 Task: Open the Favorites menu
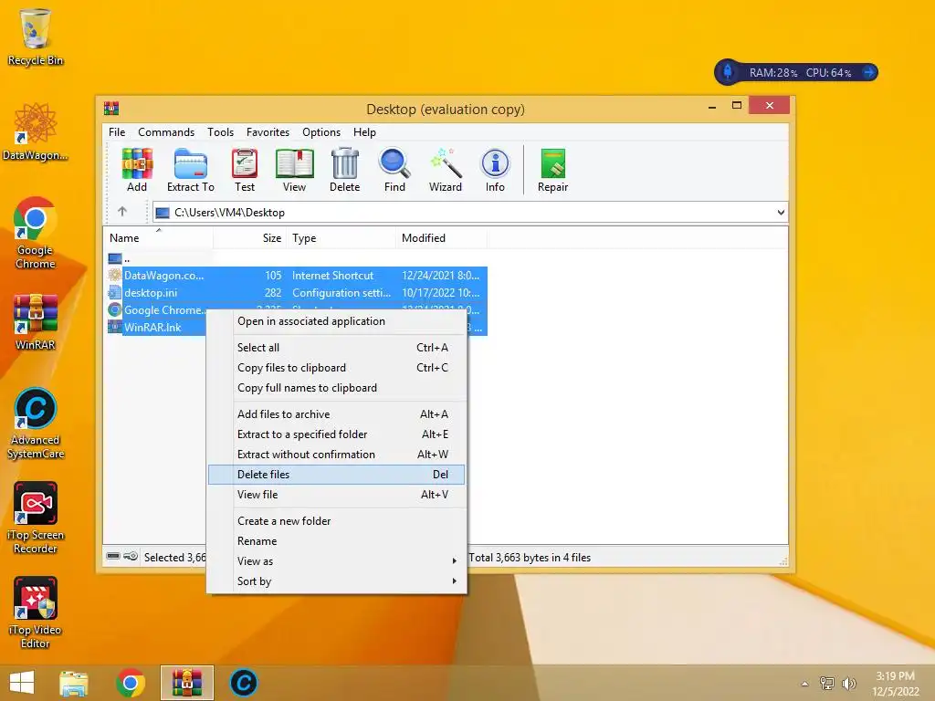[268, 132]
